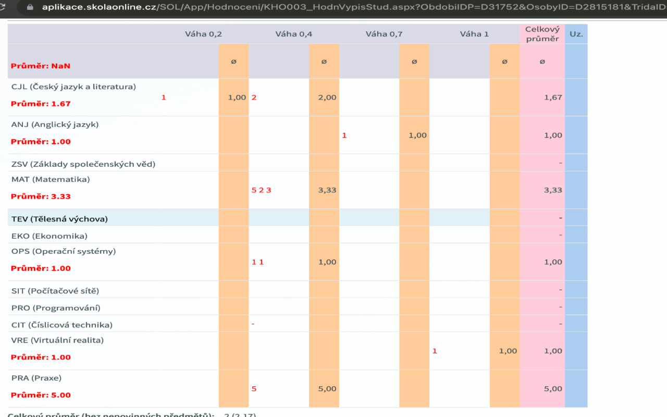Click the MAT overall average in pink column
667x417 pixels.
553,190
